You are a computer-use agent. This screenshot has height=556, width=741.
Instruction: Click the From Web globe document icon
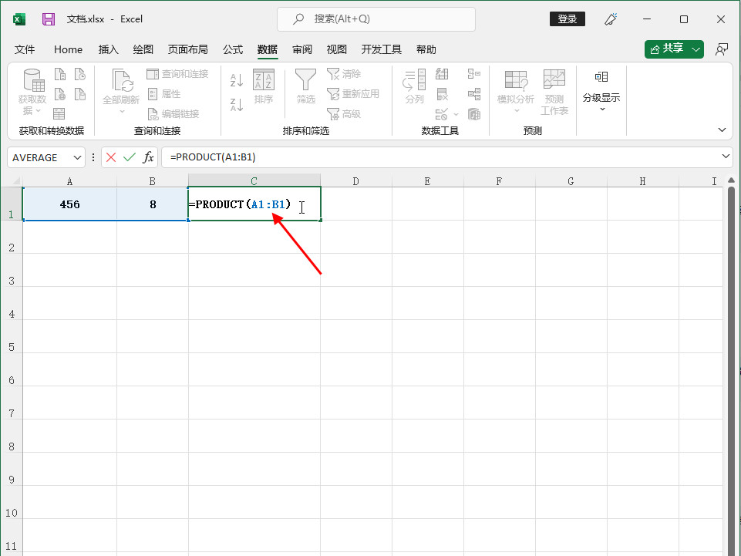[x=60, y=94]
